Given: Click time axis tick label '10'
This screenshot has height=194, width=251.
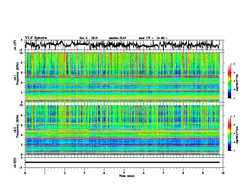Looking at the screenshot, I should tap(223, 173).
